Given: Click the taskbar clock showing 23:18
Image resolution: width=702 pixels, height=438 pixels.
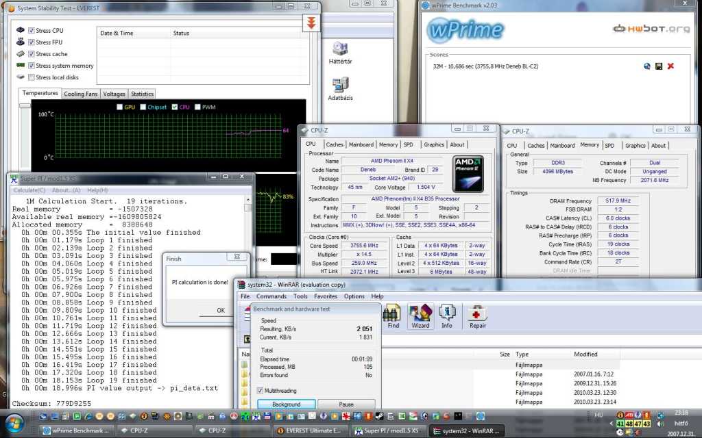Looking at the screenshot, I should (681, 413).
